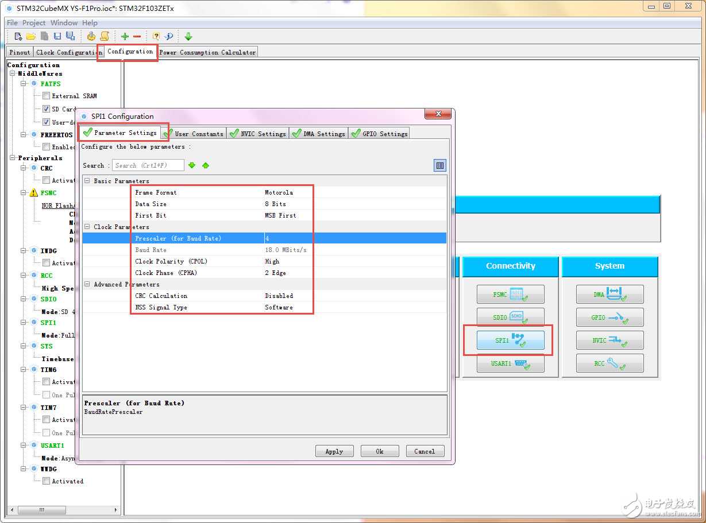The width and height of the screenshot is (706, 523).
Task: Click the Cancel button in dialog
Action: pyautogui.click(x=425, y=451)
